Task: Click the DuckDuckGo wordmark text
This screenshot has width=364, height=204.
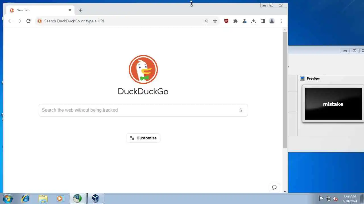Action: [143, 91]
